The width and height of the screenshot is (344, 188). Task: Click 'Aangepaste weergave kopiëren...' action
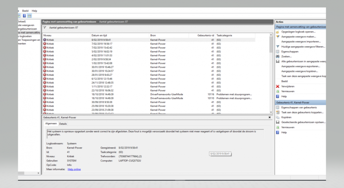(300, 71)
